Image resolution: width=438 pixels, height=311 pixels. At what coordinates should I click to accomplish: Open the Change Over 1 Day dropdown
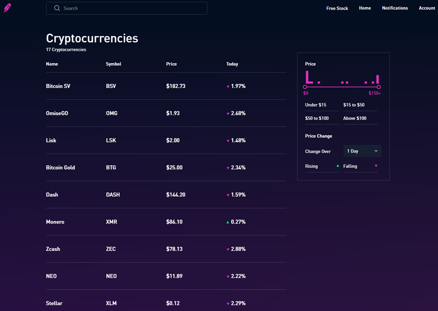[x=362, y=151]
